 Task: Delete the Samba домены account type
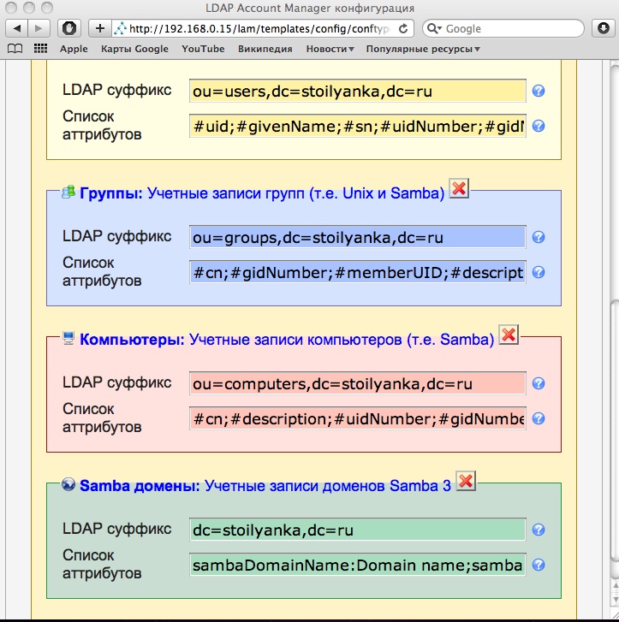click(466, 482)
